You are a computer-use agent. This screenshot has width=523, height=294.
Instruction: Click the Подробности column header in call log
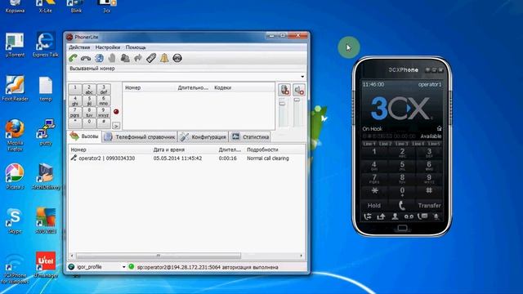point(262,149)
